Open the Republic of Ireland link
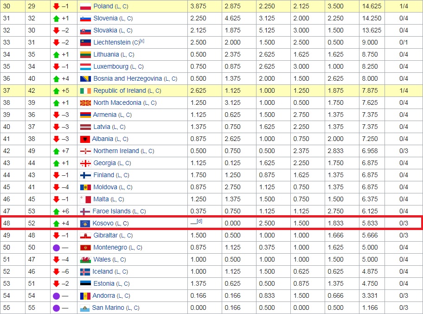This screenshot has width=423, height=314. (120, 91)
